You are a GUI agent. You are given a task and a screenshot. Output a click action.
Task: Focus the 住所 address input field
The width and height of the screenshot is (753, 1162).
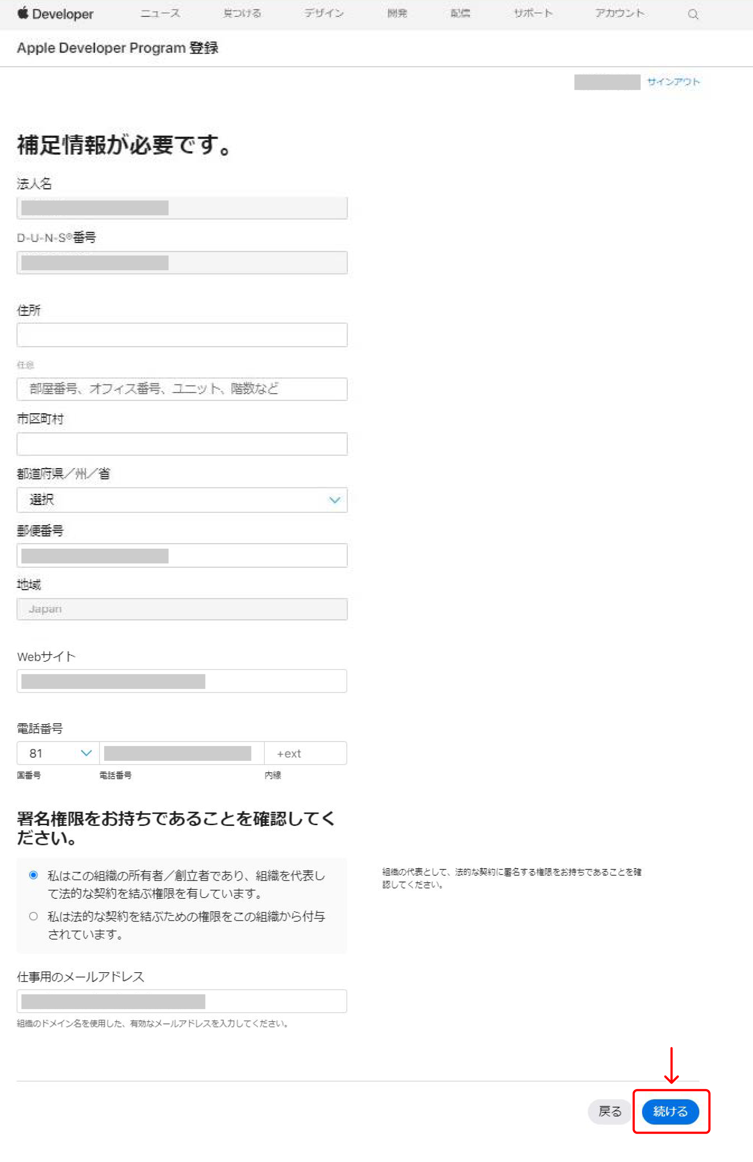pyautogui.click(x=182, y=335)
